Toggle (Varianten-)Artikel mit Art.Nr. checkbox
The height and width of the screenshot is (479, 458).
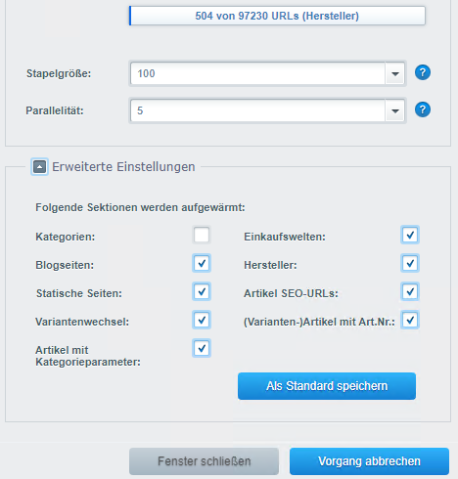pyautogui.click(x=410, y=320)
